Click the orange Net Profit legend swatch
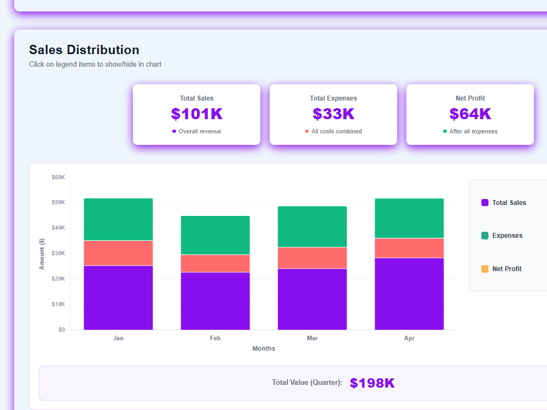This screenshot has height=410, width=547. [x=485, y=269]
